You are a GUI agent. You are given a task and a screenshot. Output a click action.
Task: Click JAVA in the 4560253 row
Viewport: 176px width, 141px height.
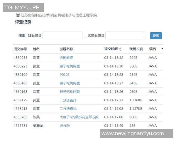153,58
